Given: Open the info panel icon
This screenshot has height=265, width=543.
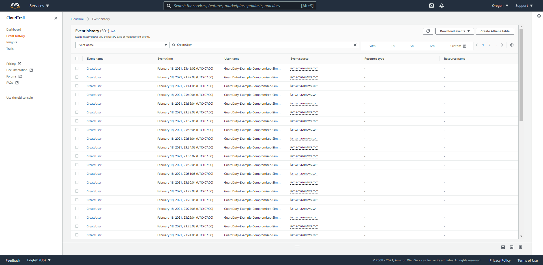Looking at the screenshot, I should pos(539,16).
